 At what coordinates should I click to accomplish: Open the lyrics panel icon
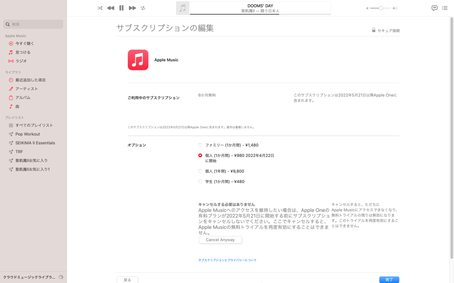point(435,8)
